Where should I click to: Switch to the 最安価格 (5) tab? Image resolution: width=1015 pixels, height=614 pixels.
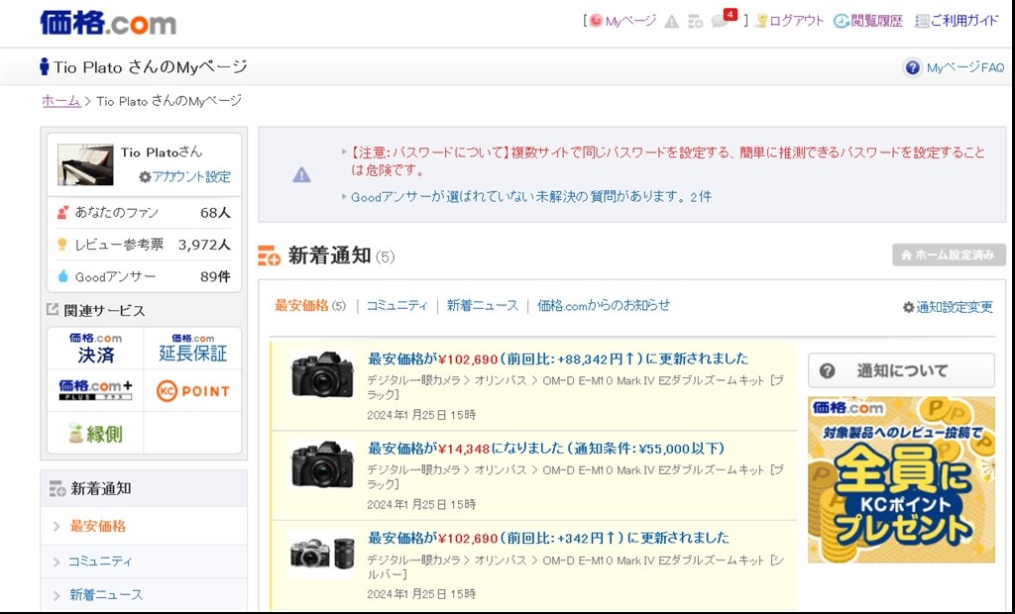[x=310, y=305]
